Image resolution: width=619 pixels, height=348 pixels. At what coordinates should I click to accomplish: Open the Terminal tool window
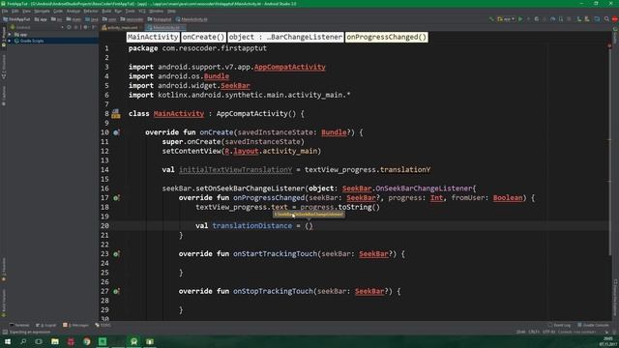(x=19, y=325)
